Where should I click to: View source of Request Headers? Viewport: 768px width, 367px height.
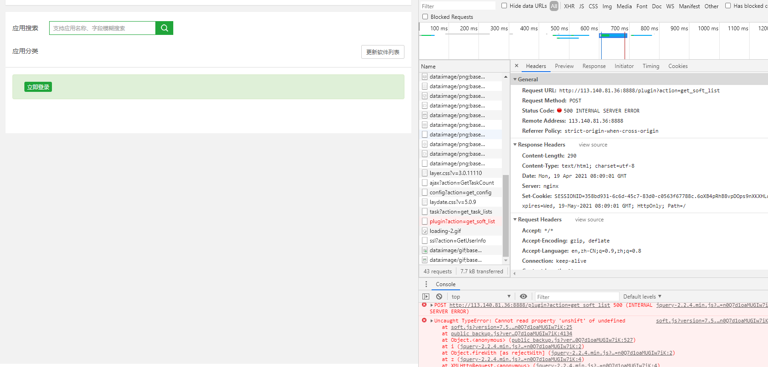tap(589, 220)
